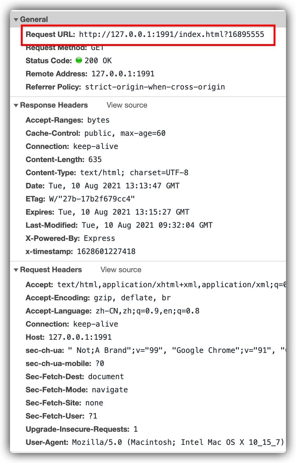Click the green status code indicator dot
Image resolution: width=296 pixels, height=463 pixels.
coord(79,60)
